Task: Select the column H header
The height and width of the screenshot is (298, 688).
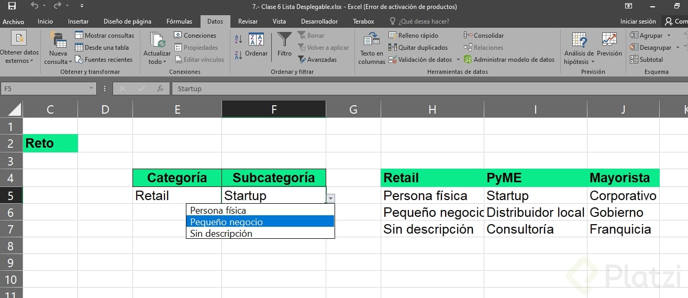Action: pos(432,109)
